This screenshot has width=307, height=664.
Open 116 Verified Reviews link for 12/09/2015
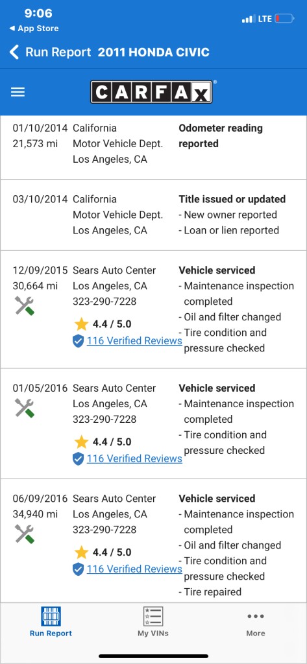coord(134,341)
